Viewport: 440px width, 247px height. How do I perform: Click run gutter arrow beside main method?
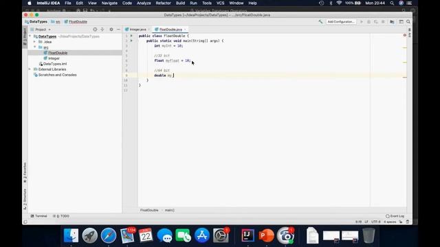131,40
